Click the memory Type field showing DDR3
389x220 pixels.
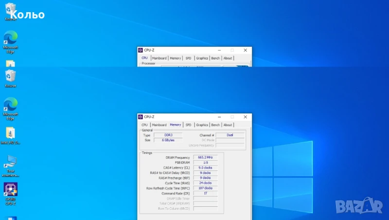pos(168,135)
